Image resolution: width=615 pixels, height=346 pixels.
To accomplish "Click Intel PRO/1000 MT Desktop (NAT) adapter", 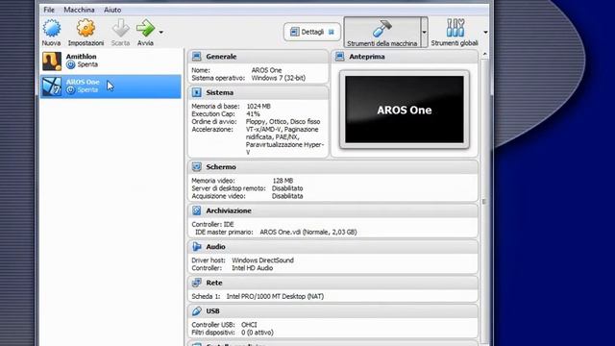I will [275, 297].
